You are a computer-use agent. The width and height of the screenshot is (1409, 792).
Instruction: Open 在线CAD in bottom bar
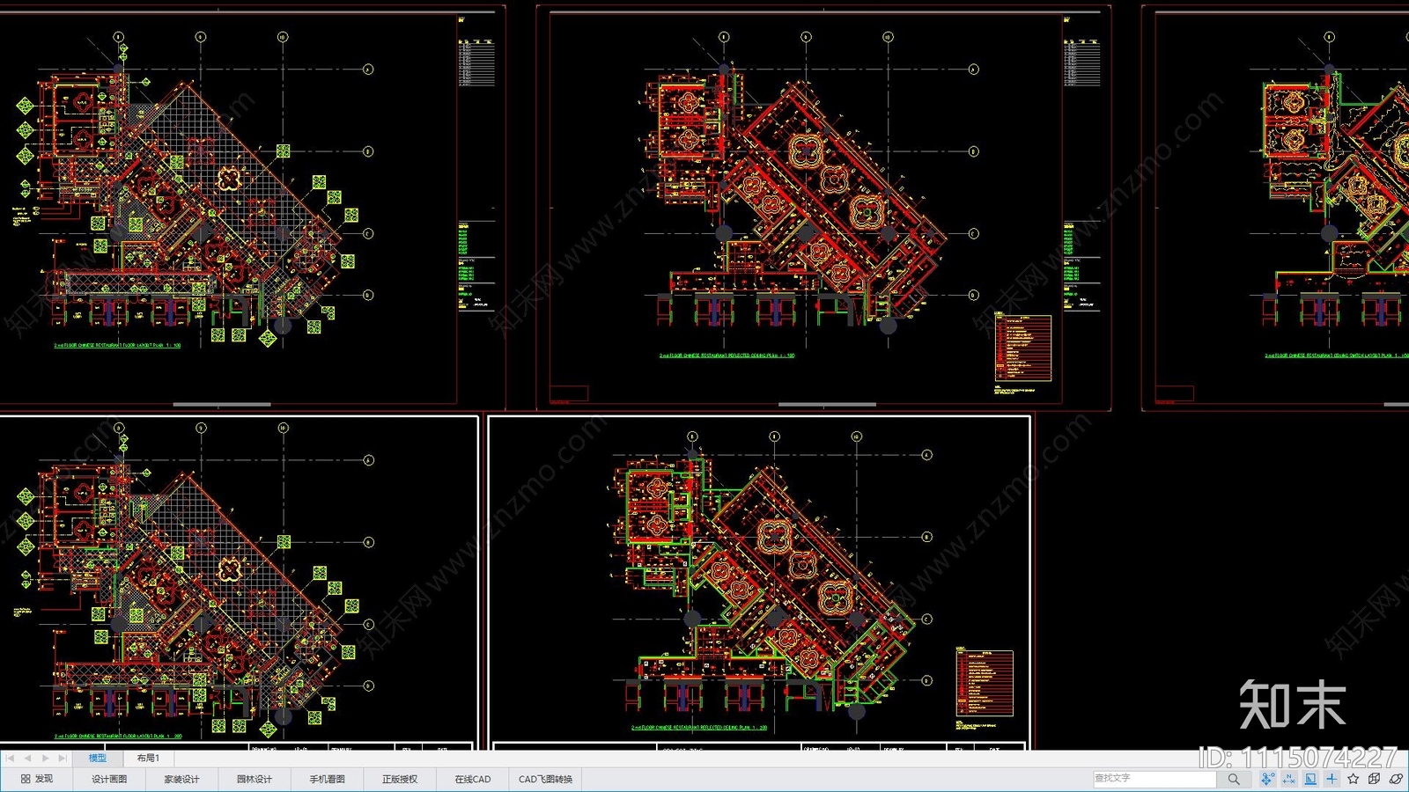pos(473,779)
